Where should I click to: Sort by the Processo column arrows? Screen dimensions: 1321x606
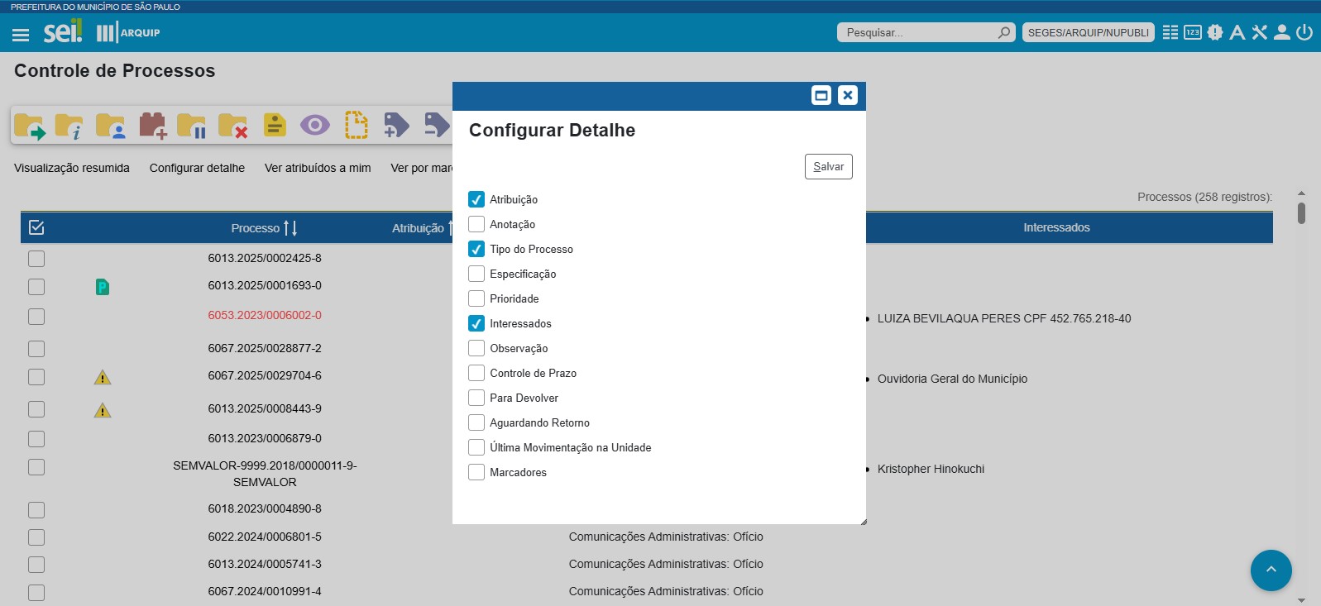pos(290,228)
